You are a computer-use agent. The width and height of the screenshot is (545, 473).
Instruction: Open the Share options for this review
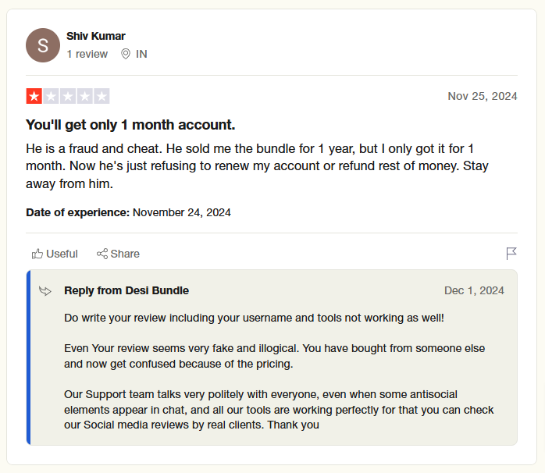(x=118, y=254)
